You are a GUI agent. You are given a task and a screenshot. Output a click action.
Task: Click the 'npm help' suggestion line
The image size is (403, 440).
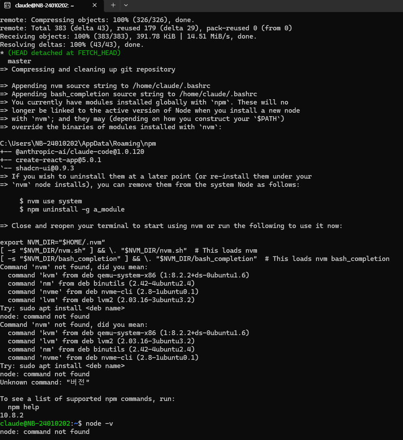pos(23,407)
